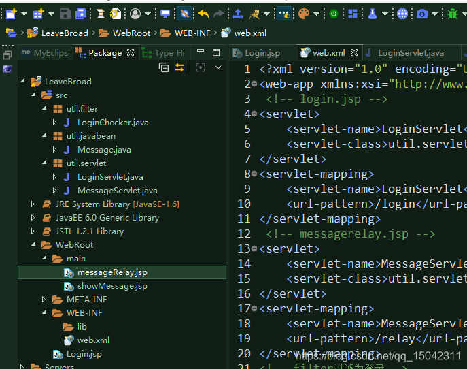Click web.xml in the breadcrumb path

[250, 33]
